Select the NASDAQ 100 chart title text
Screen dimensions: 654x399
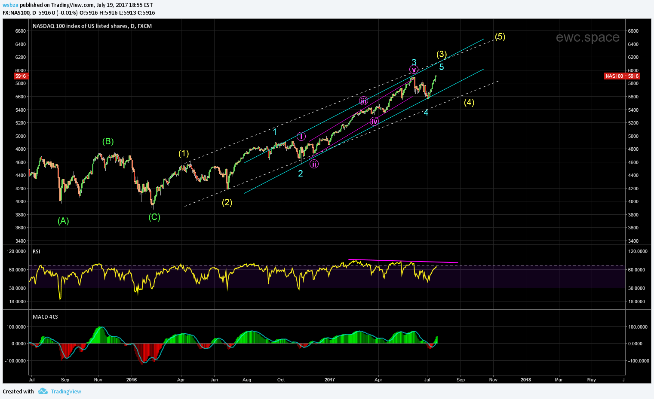[x=92, y=26]
